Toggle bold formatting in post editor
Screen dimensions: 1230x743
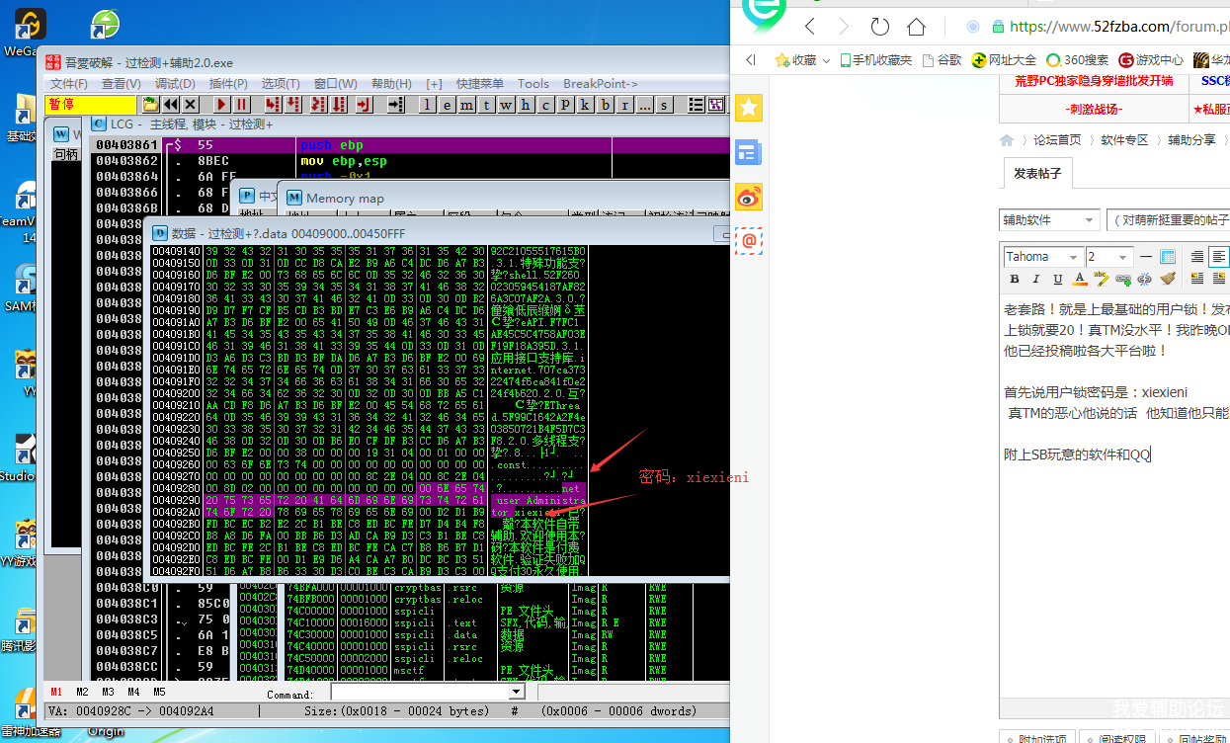(x=1014, y=280)
